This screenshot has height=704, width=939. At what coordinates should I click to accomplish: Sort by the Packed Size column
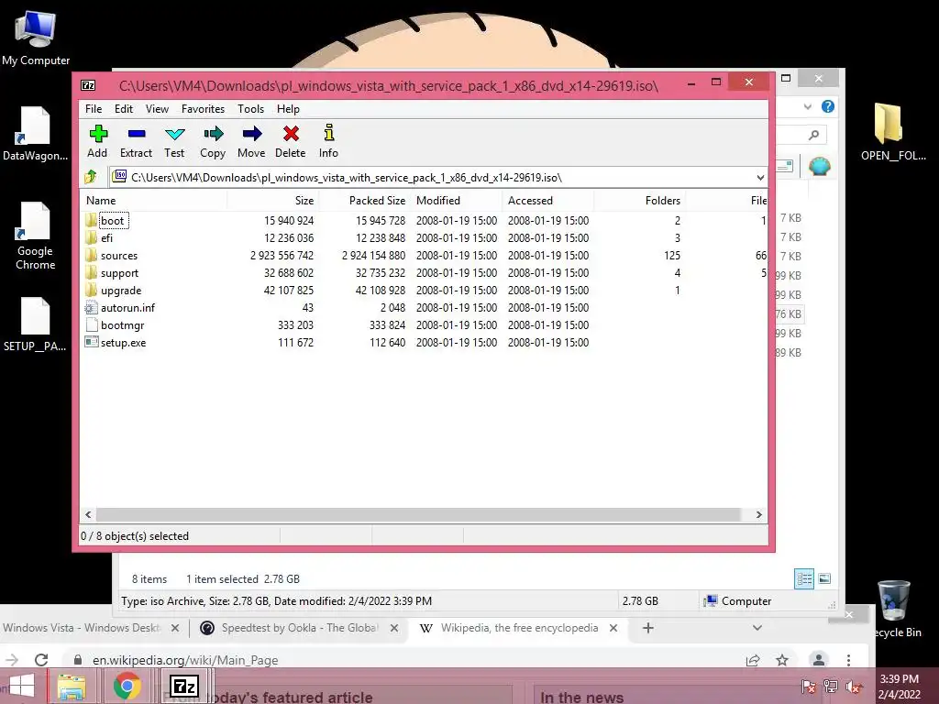365,201
